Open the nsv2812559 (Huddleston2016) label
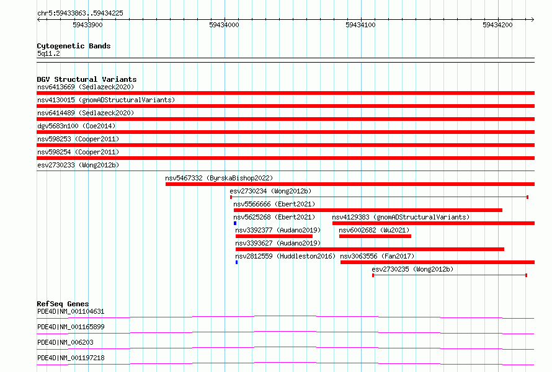Image resolution: width=552 pixels, height=372 pixels. (x=285, y=256)
